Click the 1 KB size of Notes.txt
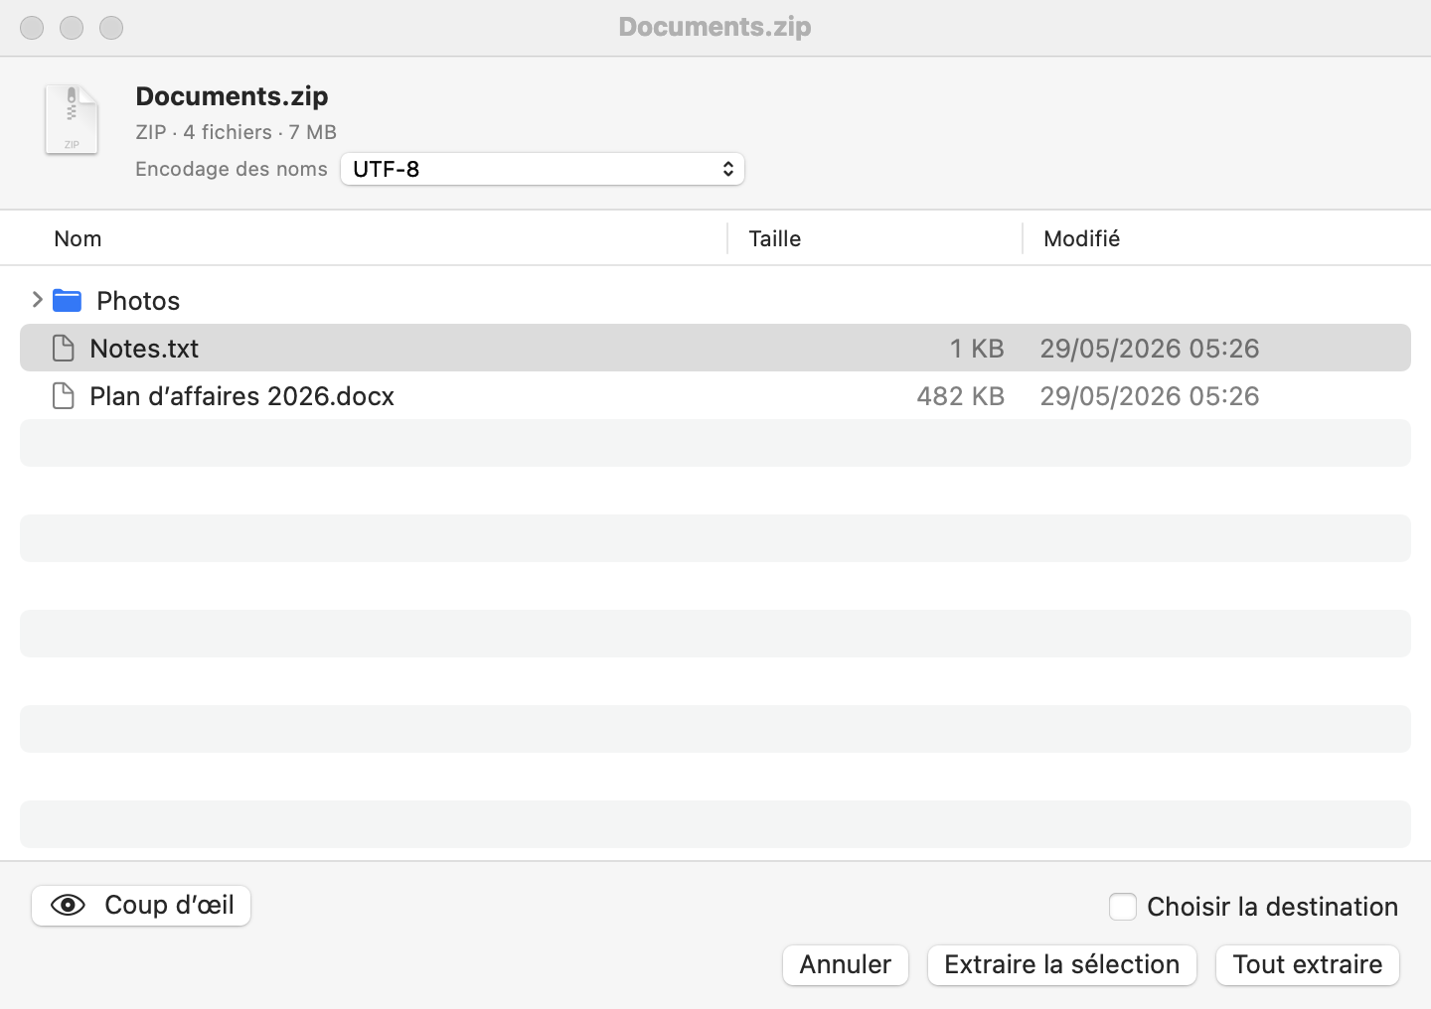1431x1009 pixels. (x=977, y=348)
